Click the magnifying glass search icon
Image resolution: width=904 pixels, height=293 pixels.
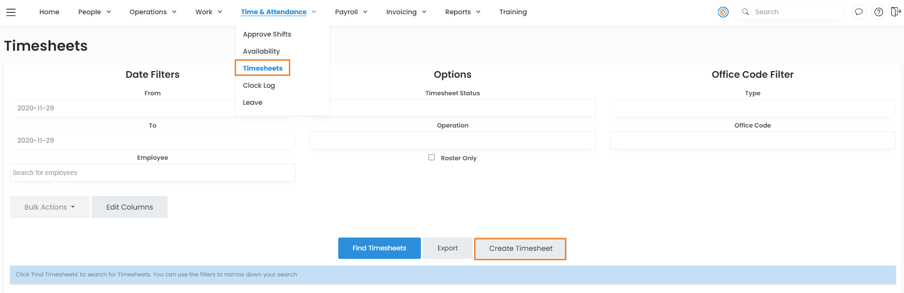pos(745,12)
